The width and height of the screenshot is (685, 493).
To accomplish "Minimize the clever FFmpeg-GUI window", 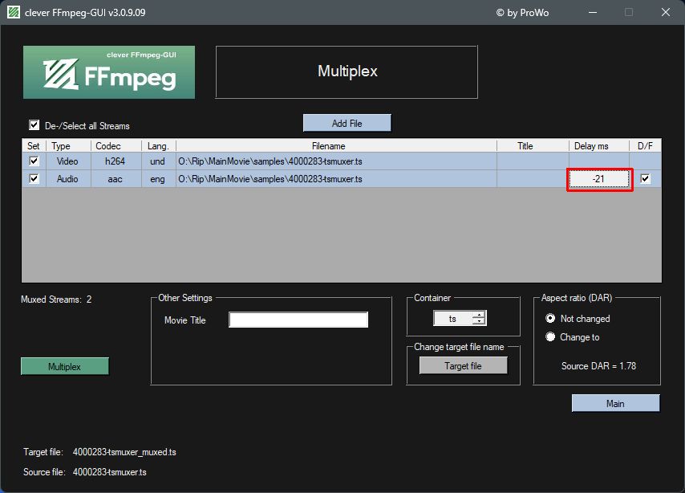I will click(593, 12).
